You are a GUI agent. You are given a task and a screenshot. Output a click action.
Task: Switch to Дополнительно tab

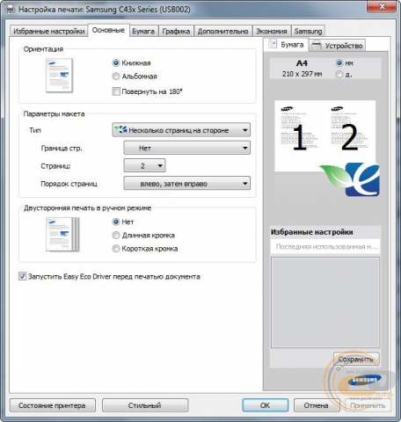click(222, 31)
